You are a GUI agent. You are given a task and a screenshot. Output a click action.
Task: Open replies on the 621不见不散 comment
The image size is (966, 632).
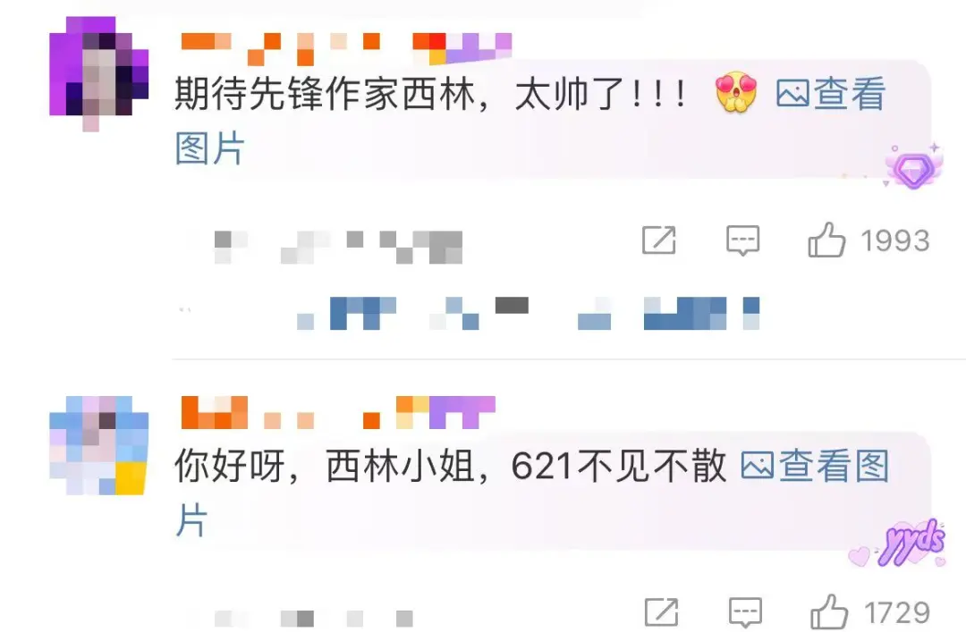(745, 612)
